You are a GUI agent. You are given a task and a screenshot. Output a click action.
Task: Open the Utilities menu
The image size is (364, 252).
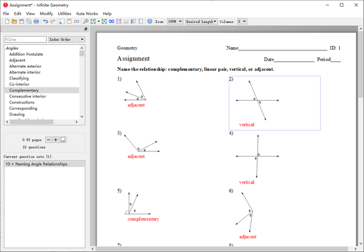coord(64,13)
